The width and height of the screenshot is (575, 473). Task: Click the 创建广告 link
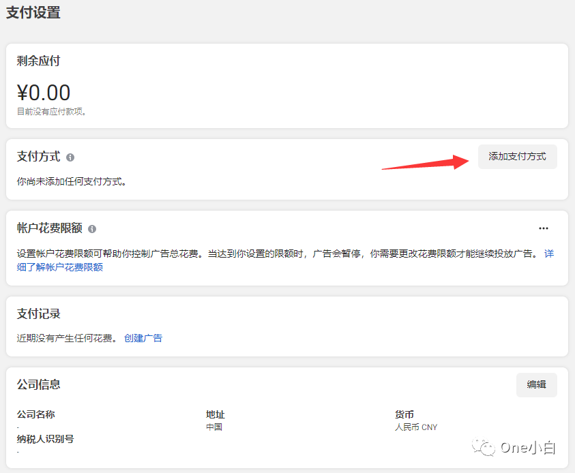[x=144, y=337]
